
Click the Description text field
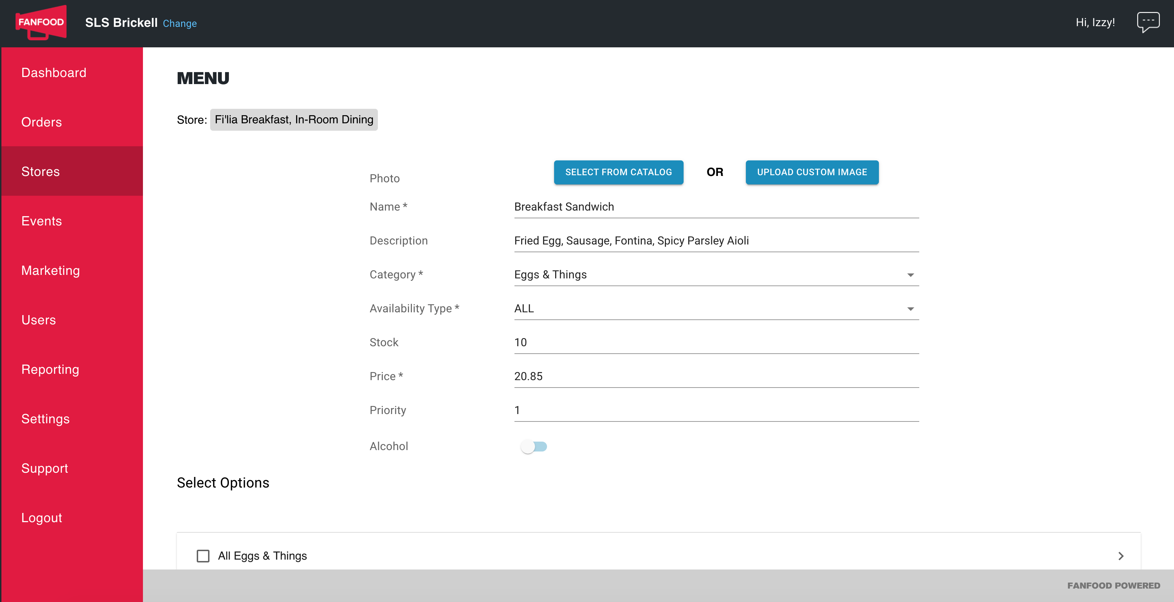717,241
